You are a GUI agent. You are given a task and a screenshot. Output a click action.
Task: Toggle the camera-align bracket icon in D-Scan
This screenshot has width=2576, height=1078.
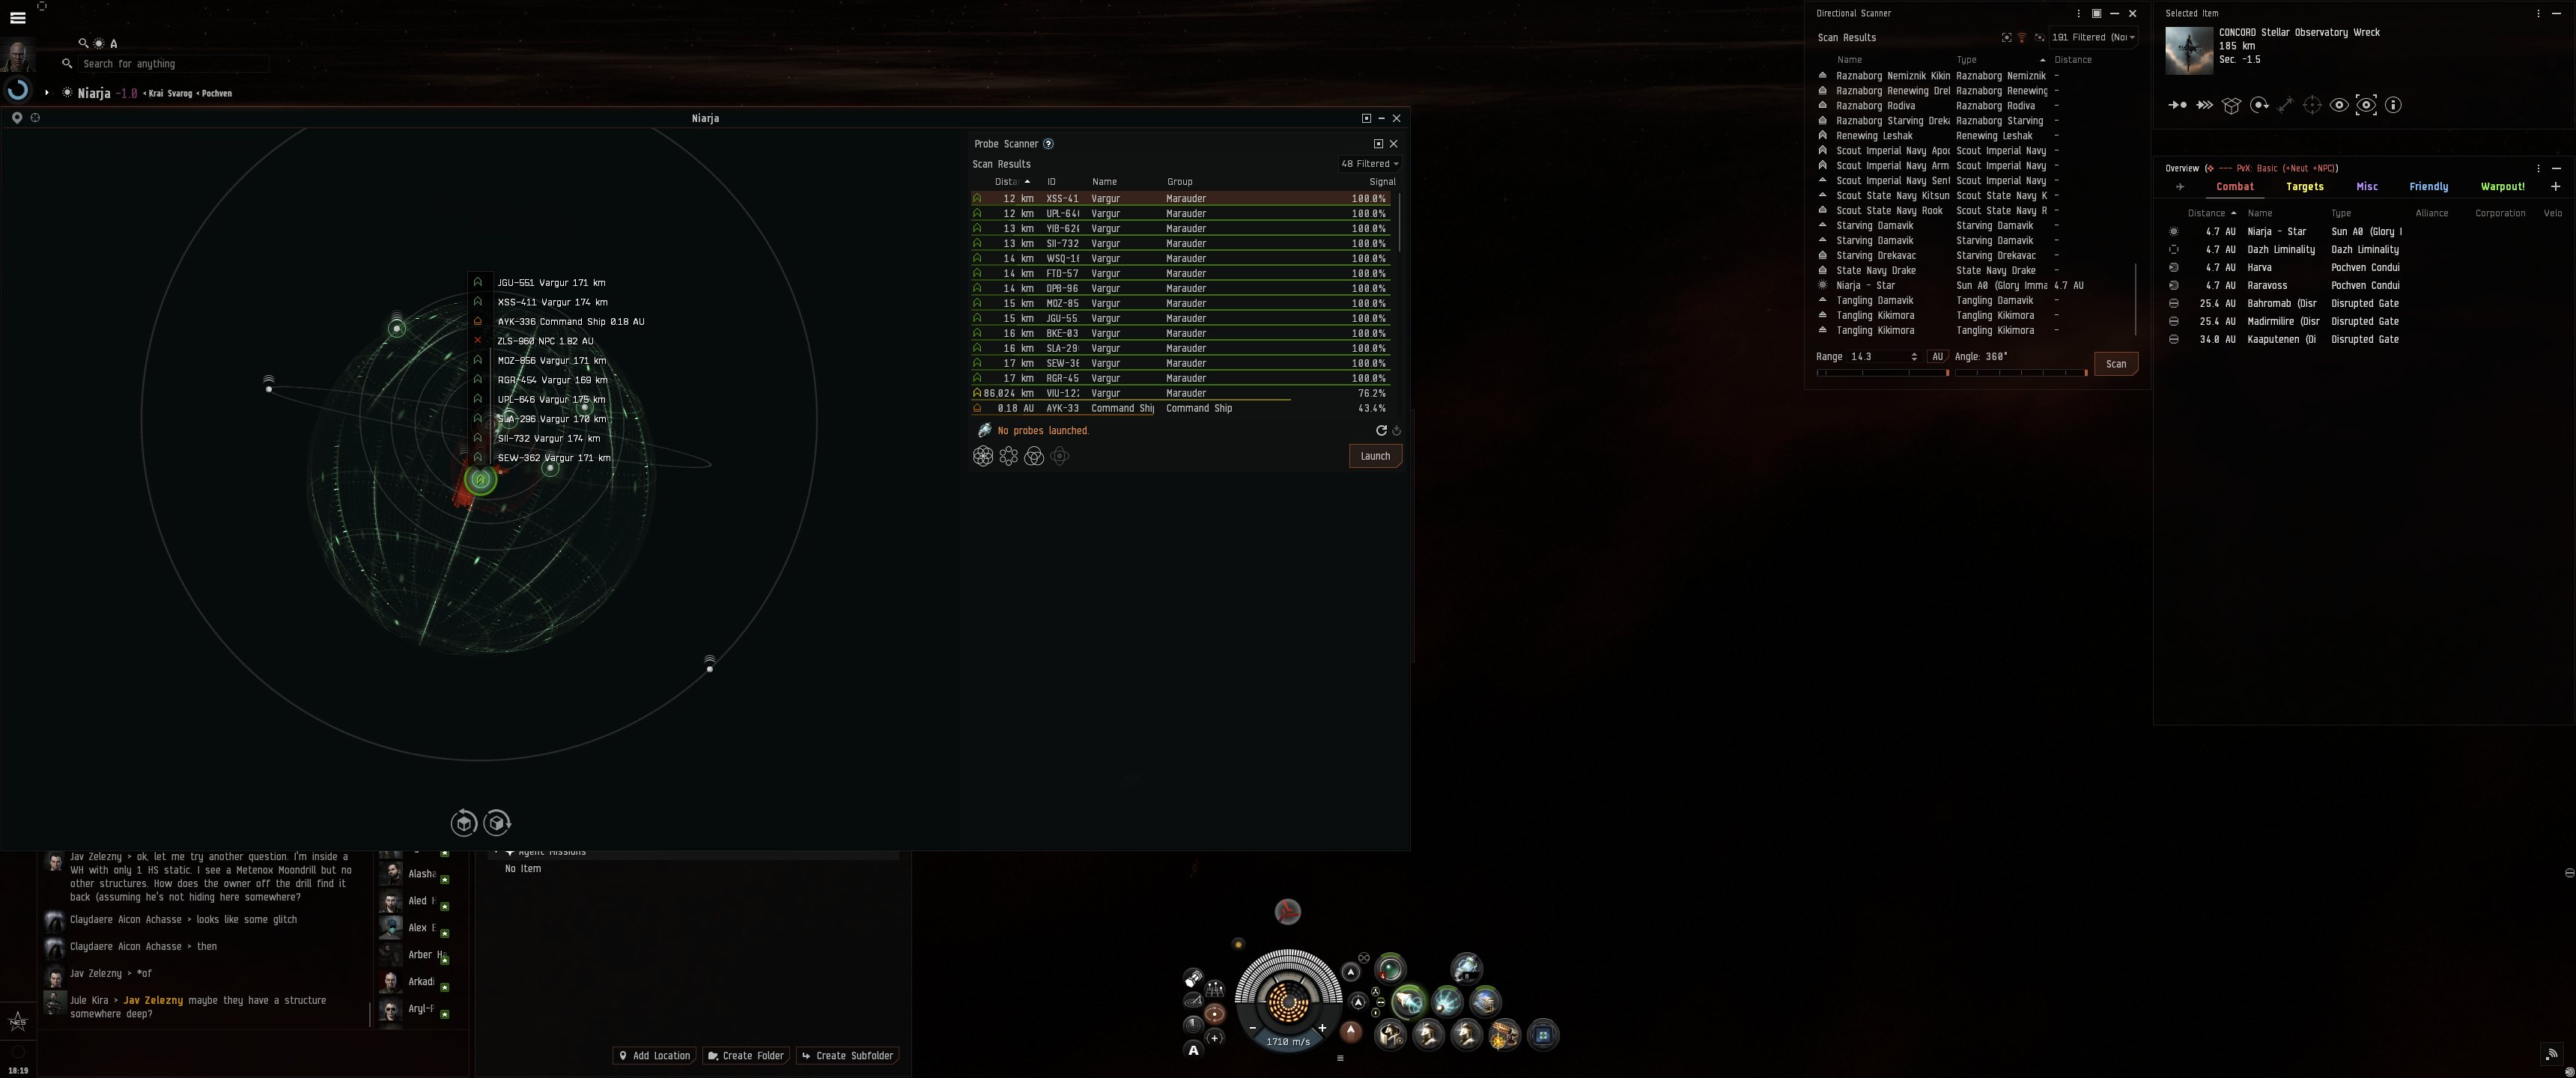tap(2006, 38)
